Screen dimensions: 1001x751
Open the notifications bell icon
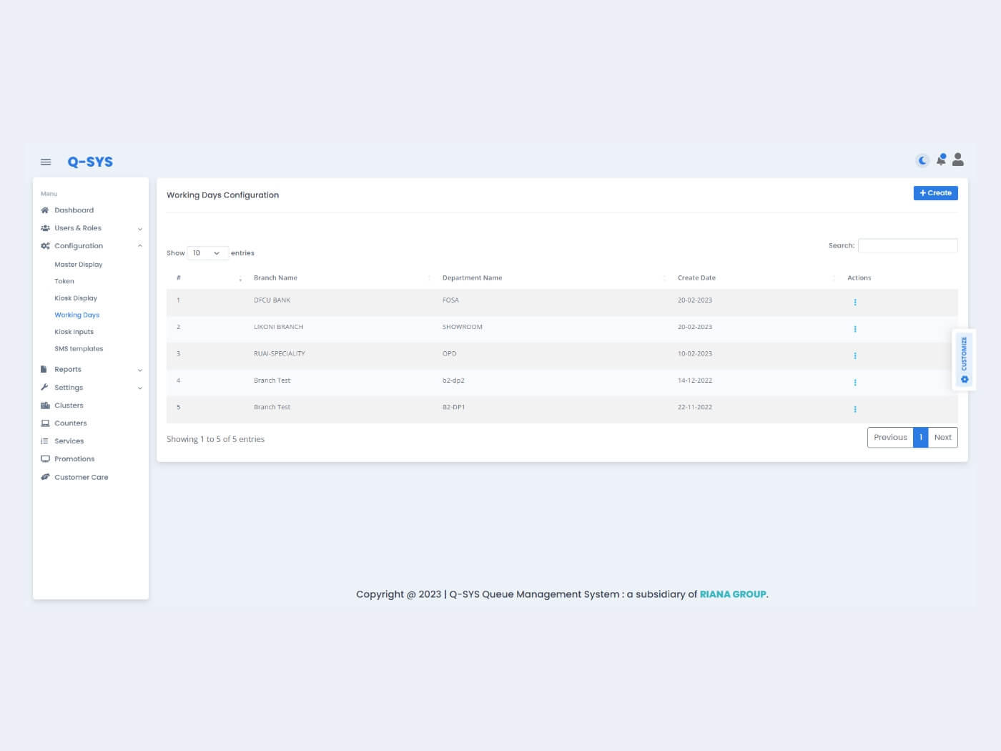941,160
